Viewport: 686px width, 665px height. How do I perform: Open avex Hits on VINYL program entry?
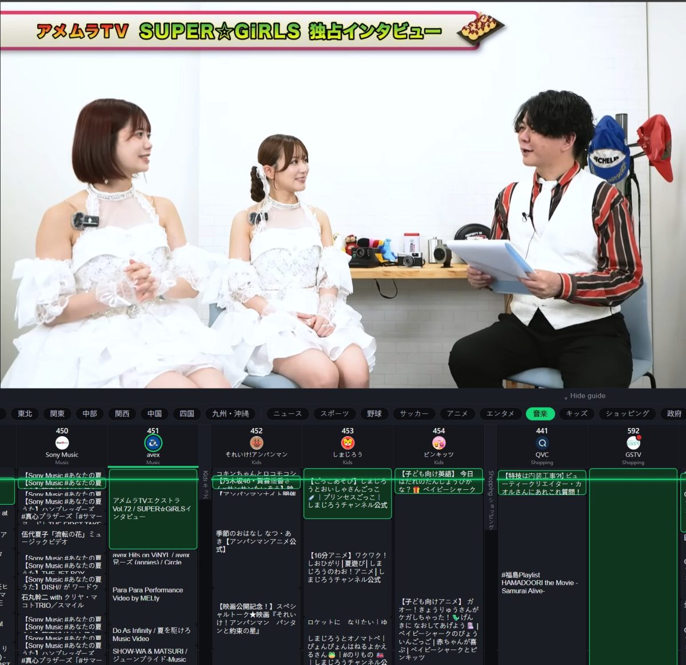[153, 559]
